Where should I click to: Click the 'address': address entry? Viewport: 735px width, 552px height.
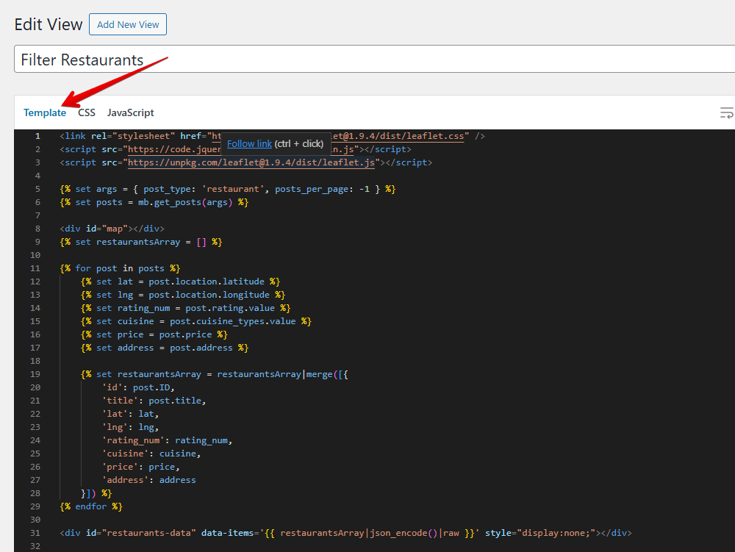coord(148,480)
